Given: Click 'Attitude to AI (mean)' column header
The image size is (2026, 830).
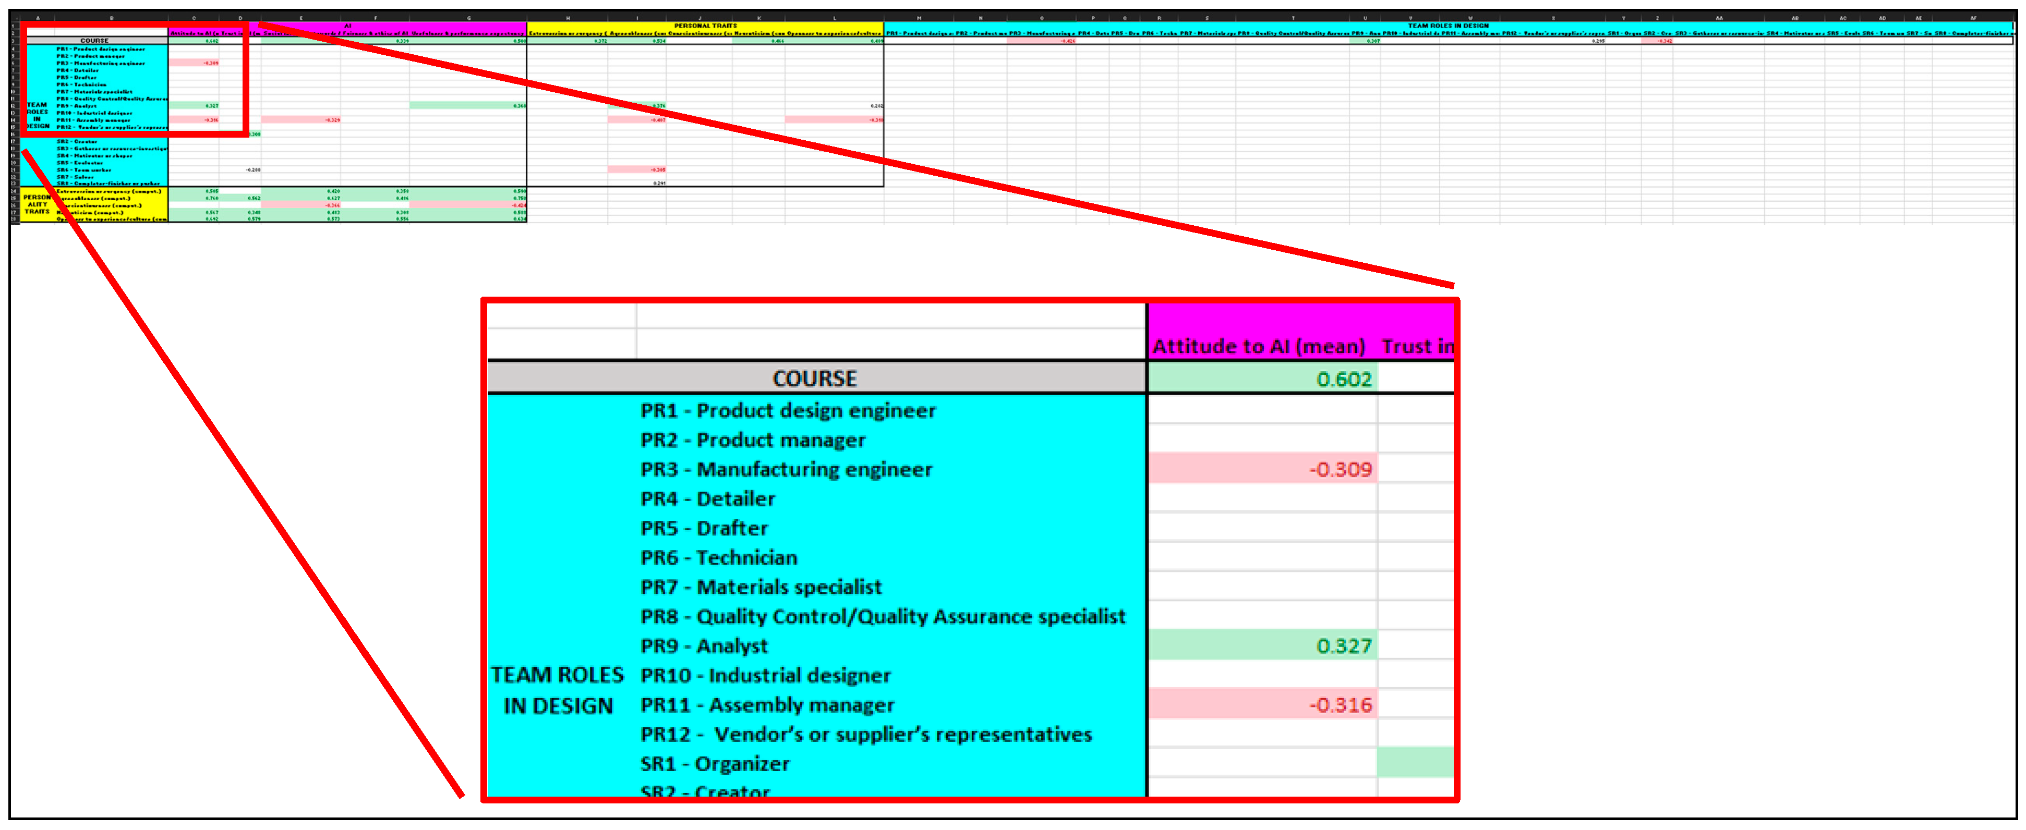Looking at the screenshot, I should point(1258,347).
